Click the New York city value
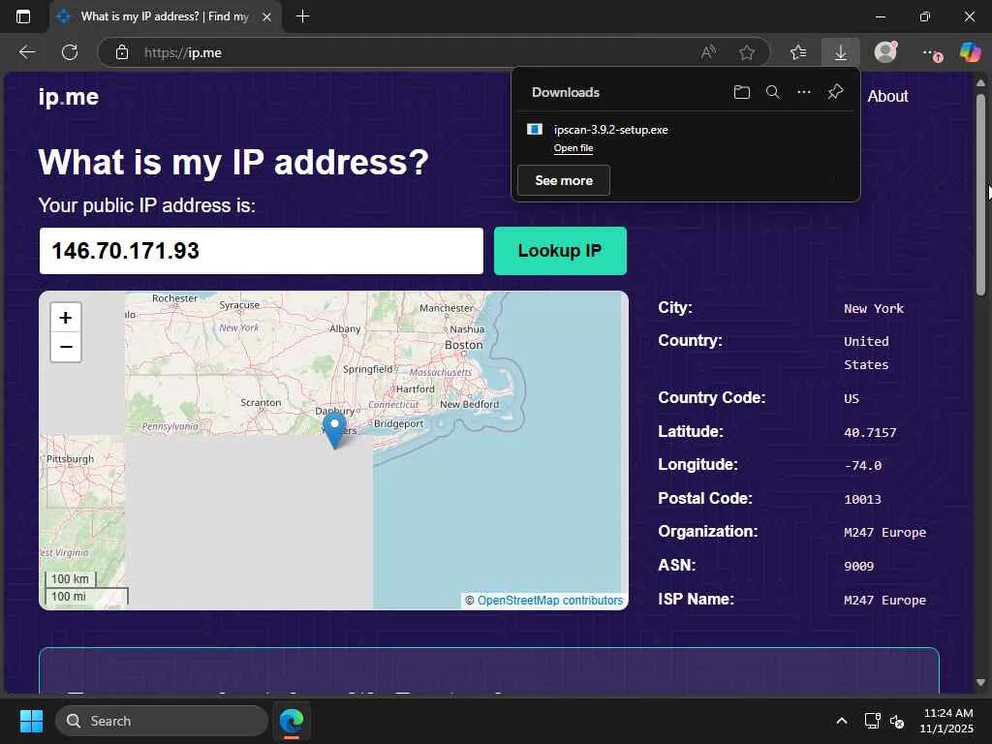Viewport: 992px width, 744px height. pos(874,309)
